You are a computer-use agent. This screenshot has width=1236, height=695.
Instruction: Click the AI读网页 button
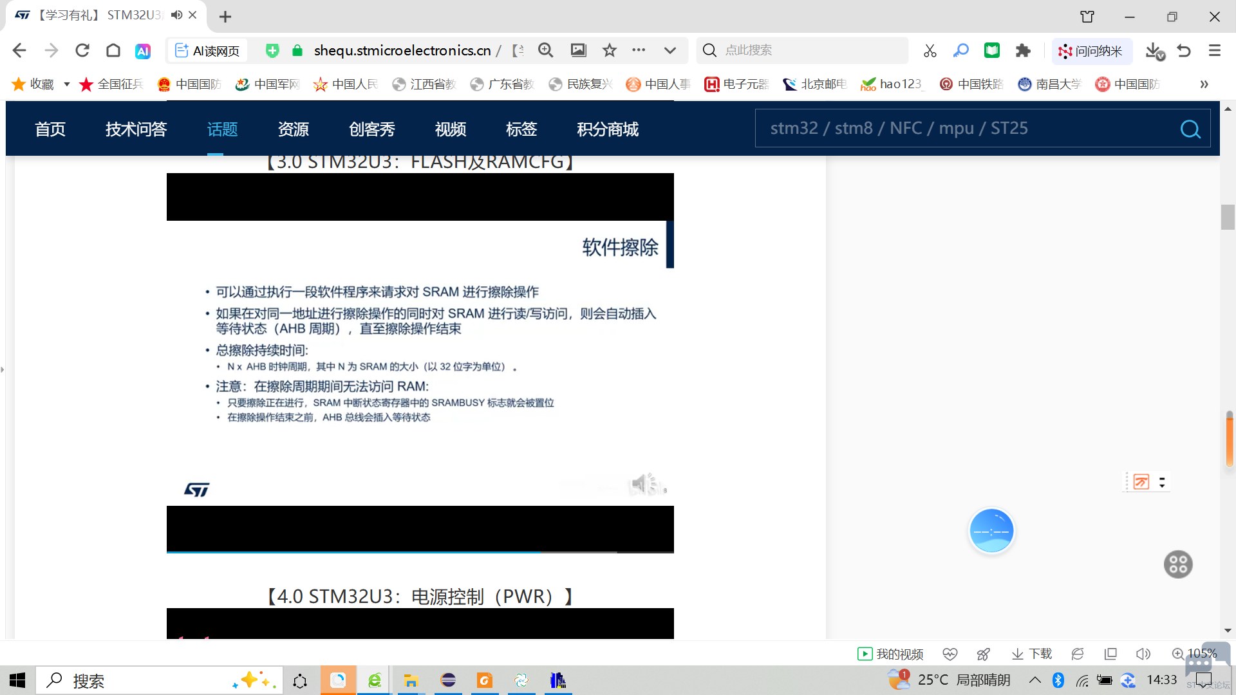(208, 51)
